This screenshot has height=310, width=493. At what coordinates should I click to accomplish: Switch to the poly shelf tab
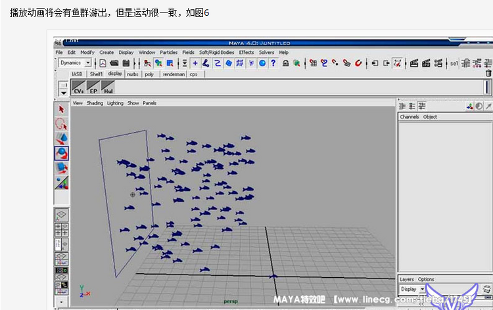(149, 74)
